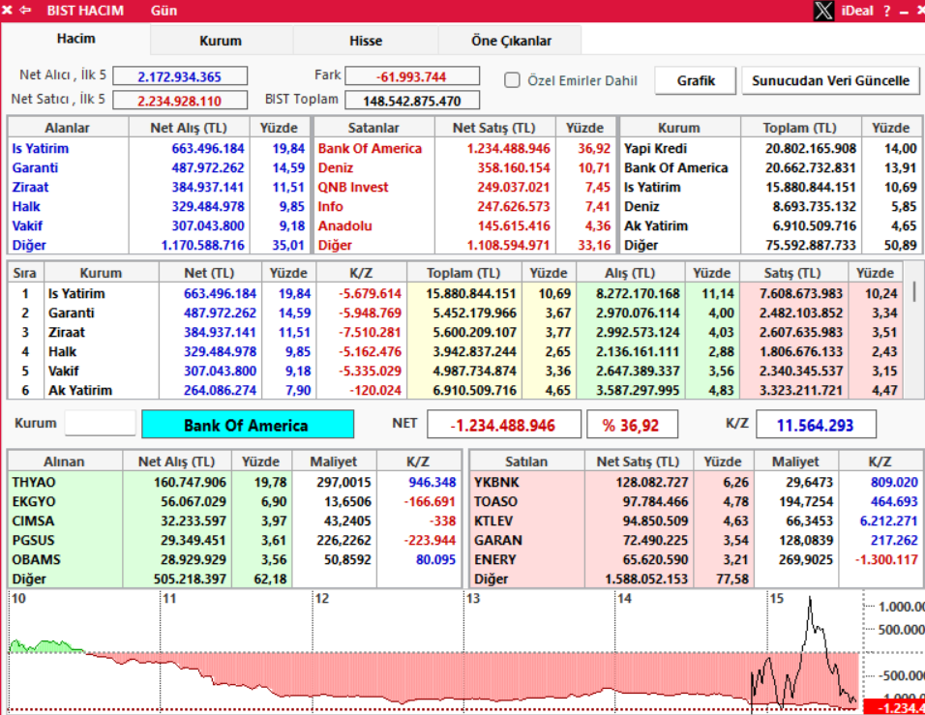Click the BIST Toplam value field
The width and height of the screenshot is (925, 715).
pos(412,101)
